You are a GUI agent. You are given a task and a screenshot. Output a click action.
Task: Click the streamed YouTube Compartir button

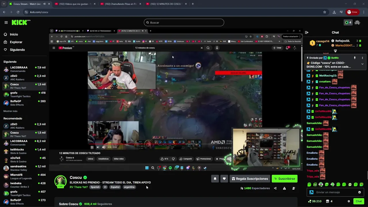(x=185, y=159)
